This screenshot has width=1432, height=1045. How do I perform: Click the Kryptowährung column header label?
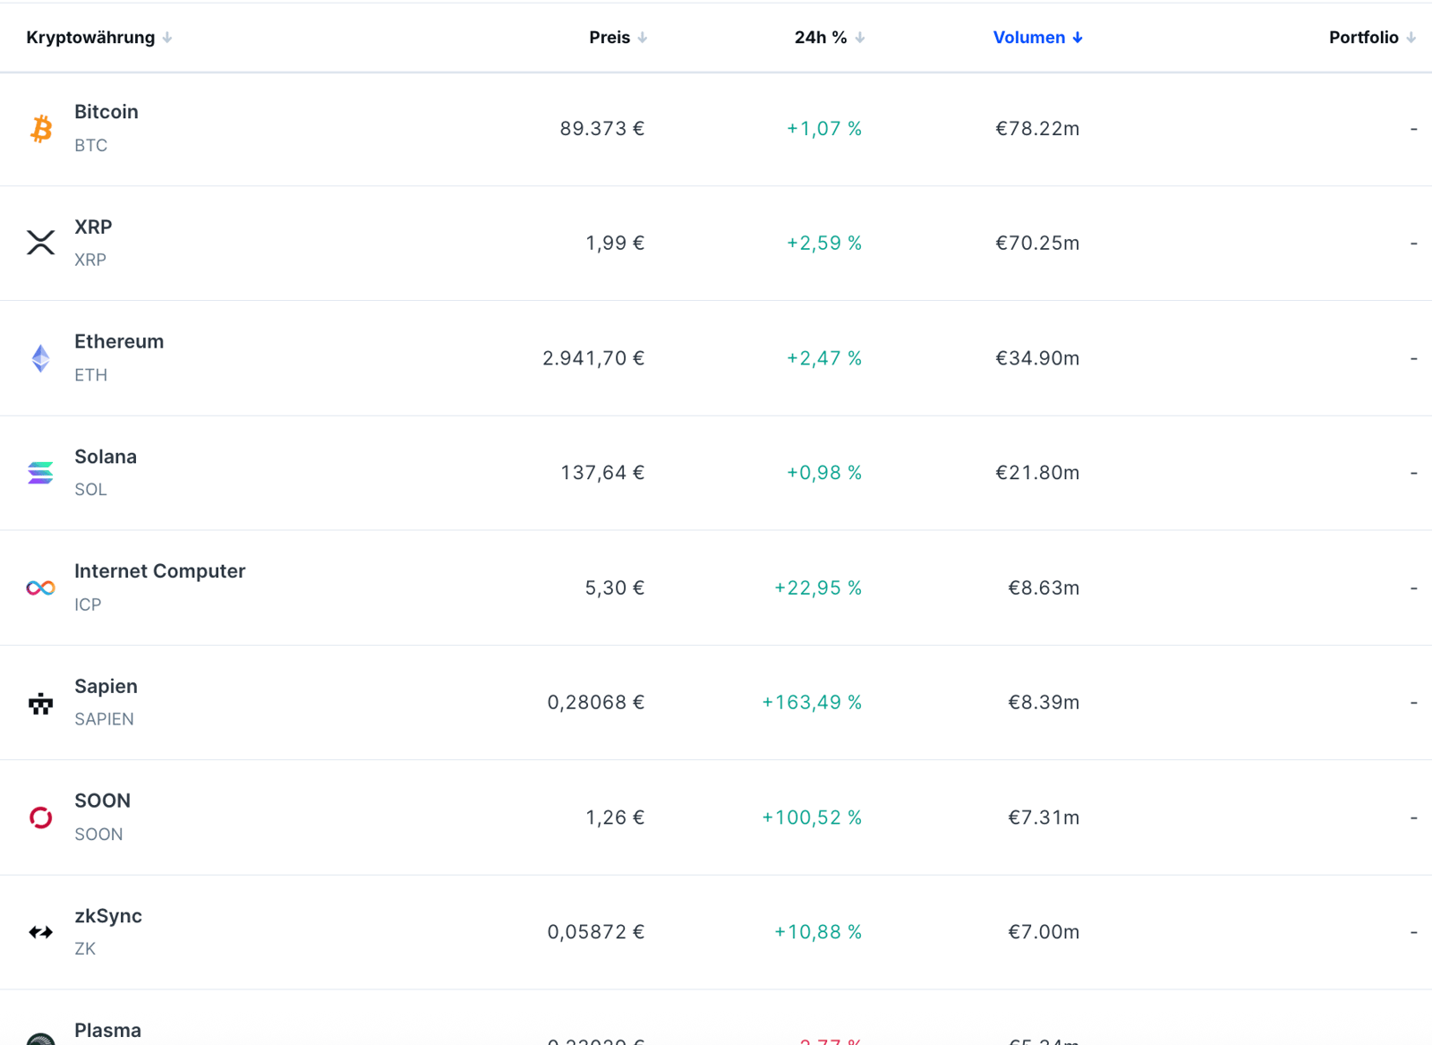90,38
